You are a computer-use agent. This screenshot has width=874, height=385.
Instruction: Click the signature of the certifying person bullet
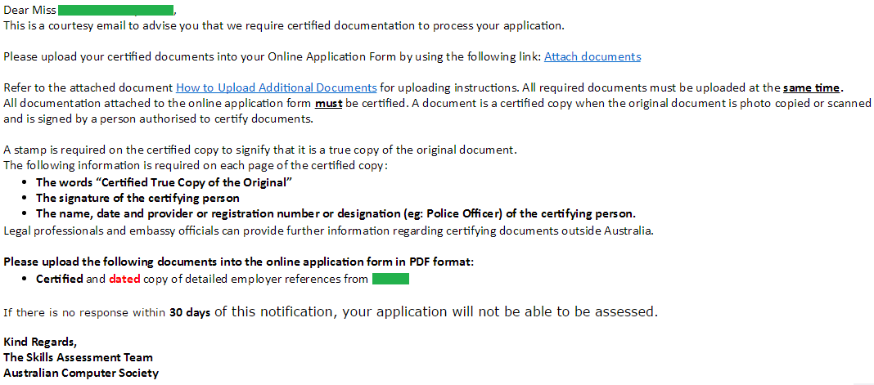click(x=137, y=198)
